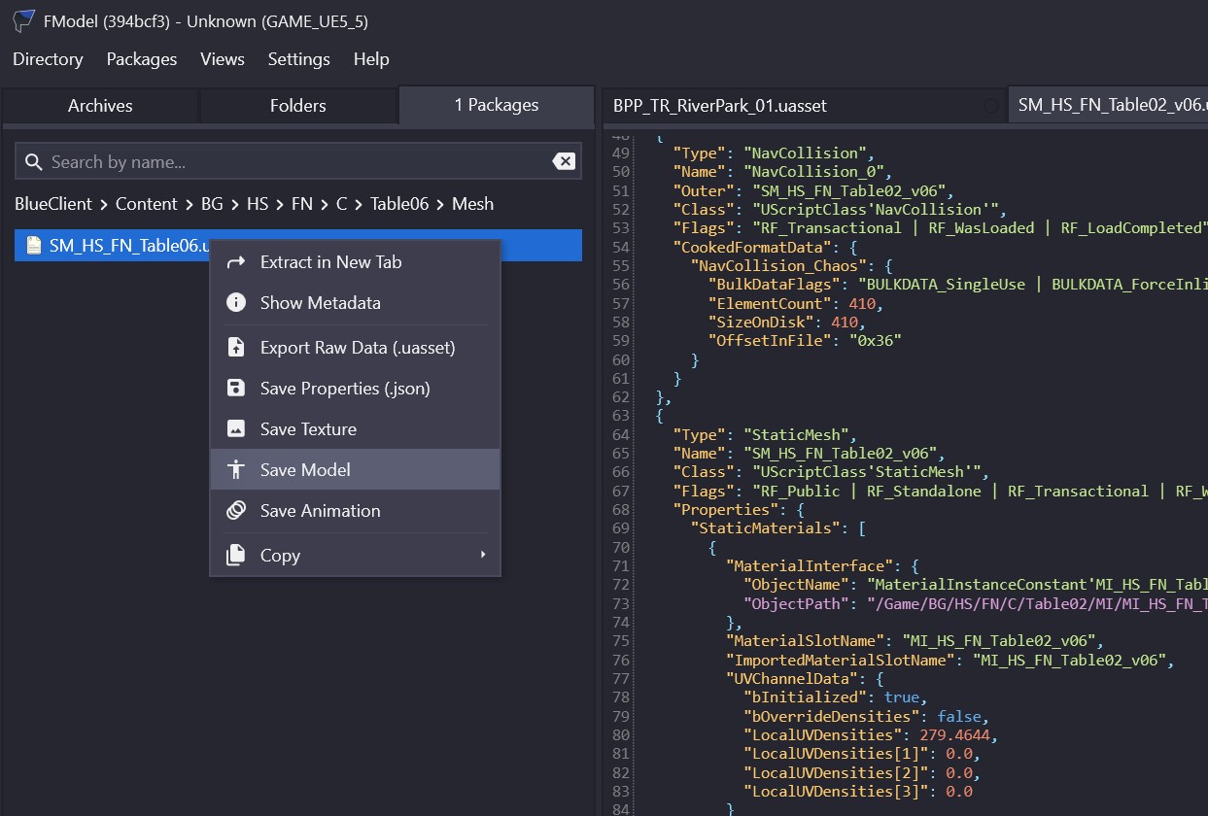
Task: Click line number 63 in the gutter
Action: point(621,416)
